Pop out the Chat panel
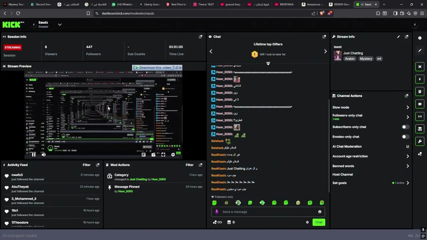The width and height of the screenshot is (427, 240). [324, 37]
